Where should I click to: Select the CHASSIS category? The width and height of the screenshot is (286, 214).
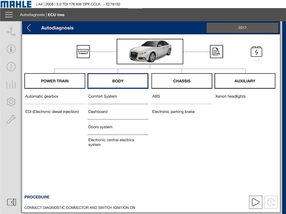click(x=182, y=81)
